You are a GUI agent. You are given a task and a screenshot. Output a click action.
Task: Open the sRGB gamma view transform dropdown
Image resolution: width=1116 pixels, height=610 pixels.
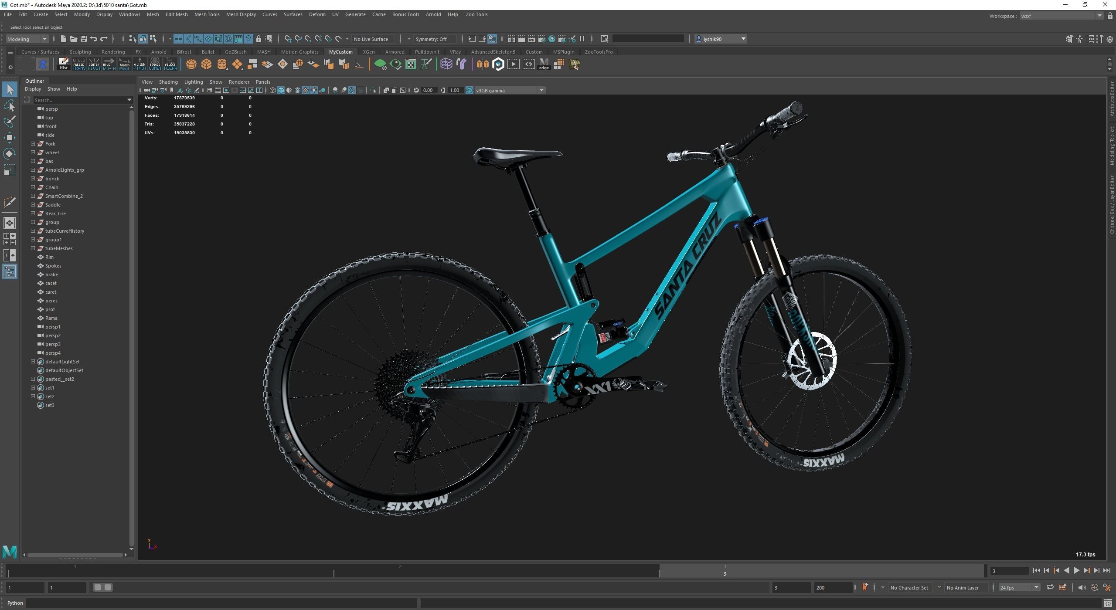click(510, 90)
